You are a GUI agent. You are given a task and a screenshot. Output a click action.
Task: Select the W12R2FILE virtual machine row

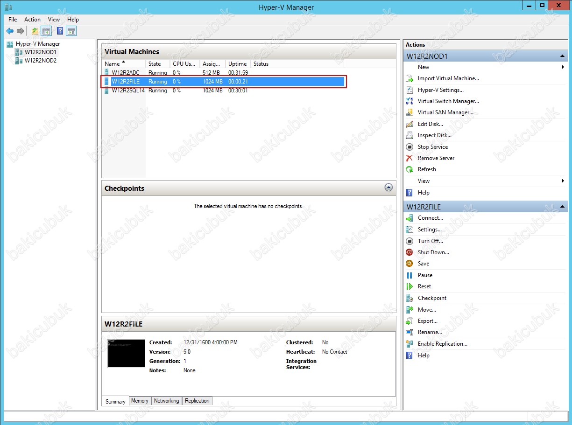tap(223, 82)
